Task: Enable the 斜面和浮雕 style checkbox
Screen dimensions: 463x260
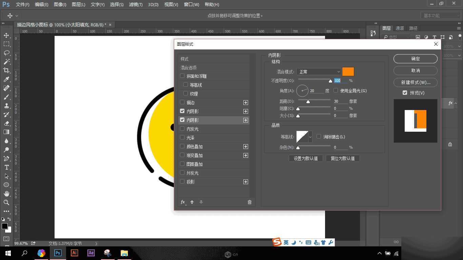Action: point(182,76)
